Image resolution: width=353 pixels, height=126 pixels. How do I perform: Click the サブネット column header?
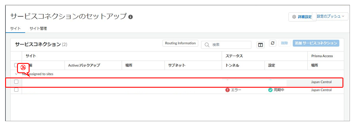pos(177,65)
